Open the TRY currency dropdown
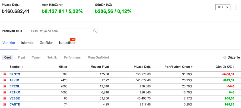This screenshot has height=108, width=241. click(x=223, y=7)
